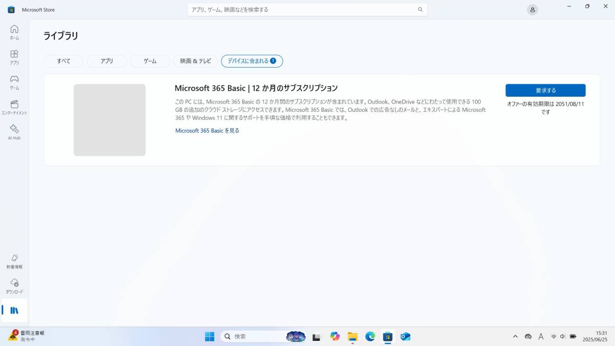The image size is (615, 346).
Task: Click the Microsoft Store logo in the title bar
Action: 11,10
